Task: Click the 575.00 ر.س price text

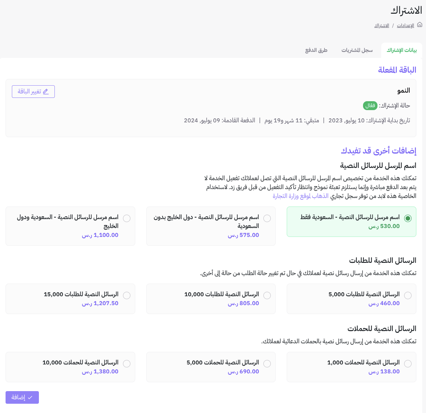Action: click(243, 235)
